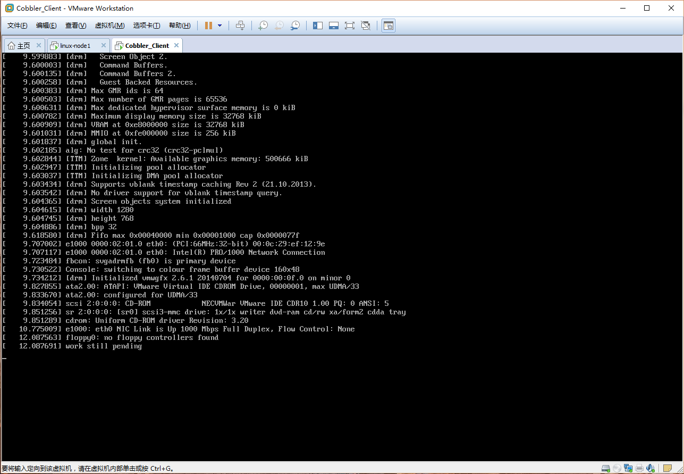Pause the running virtual machine
Screen dimensions: 684x474
coord(208,26)
